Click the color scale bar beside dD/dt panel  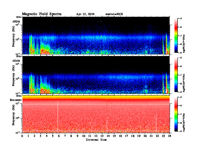point(176,75)
